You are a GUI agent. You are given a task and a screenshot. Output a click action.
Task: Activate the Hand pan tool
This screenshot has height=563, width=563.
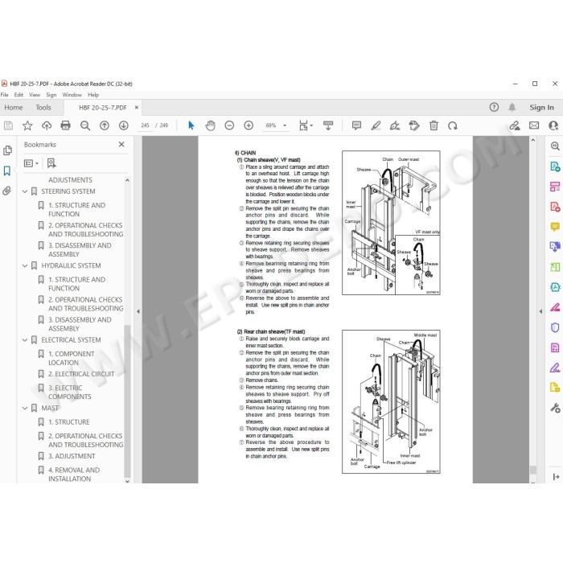[x=210, y=125]
